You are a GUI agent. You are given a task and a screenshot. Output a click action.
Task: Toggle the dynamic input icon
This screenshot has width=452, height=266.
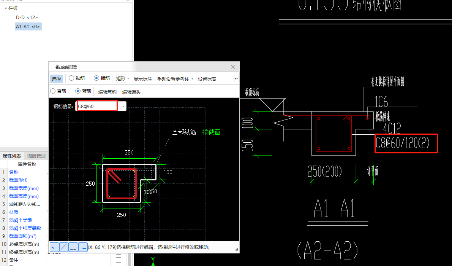point(83,247)
